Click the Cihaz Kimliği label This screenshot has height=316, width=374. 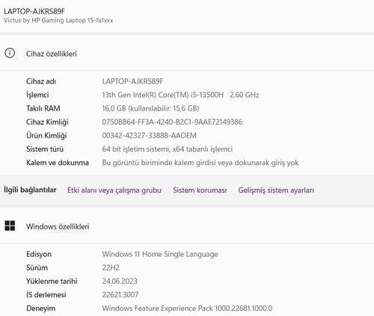(47, 122)
